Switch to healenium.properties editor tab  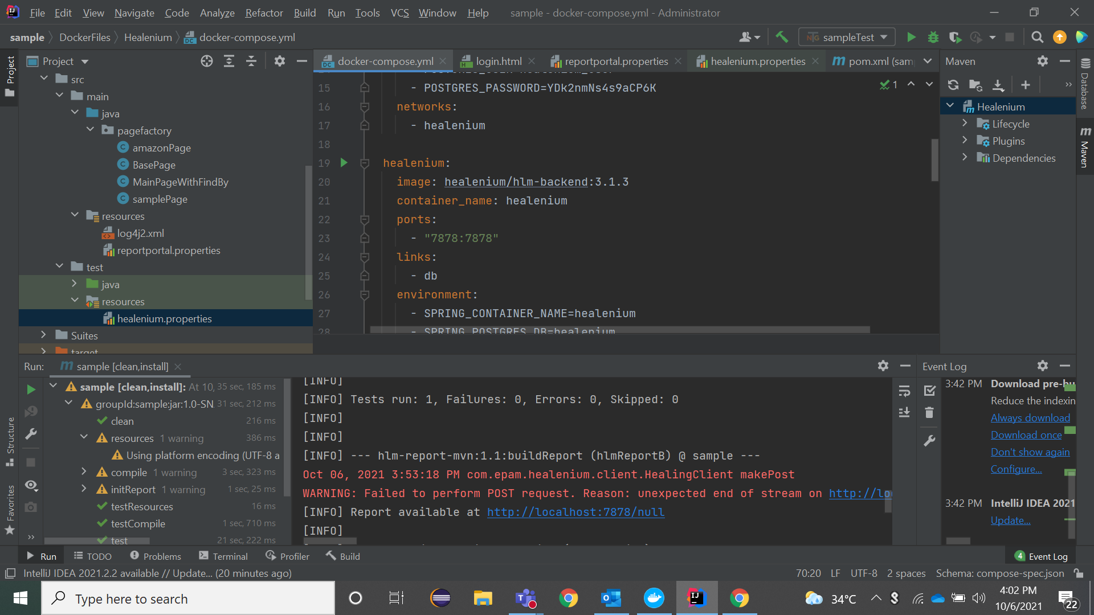[757, 61]
